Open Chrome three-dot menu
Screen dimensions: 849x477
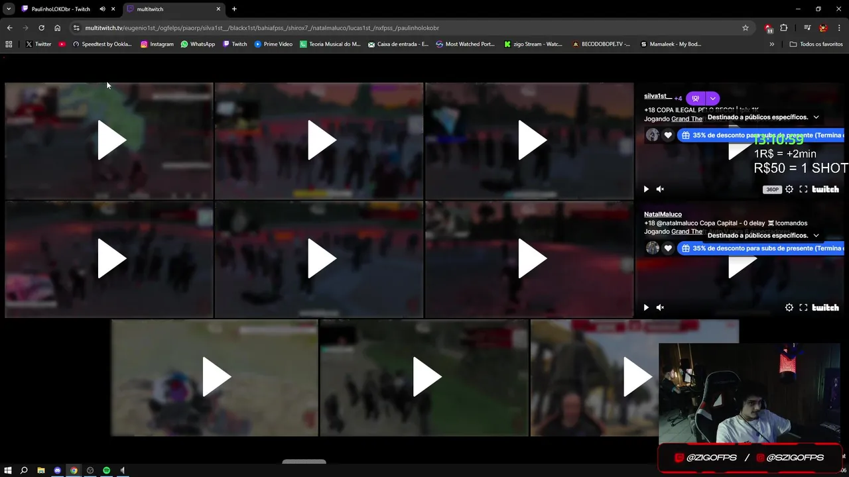tap(840, 28)
